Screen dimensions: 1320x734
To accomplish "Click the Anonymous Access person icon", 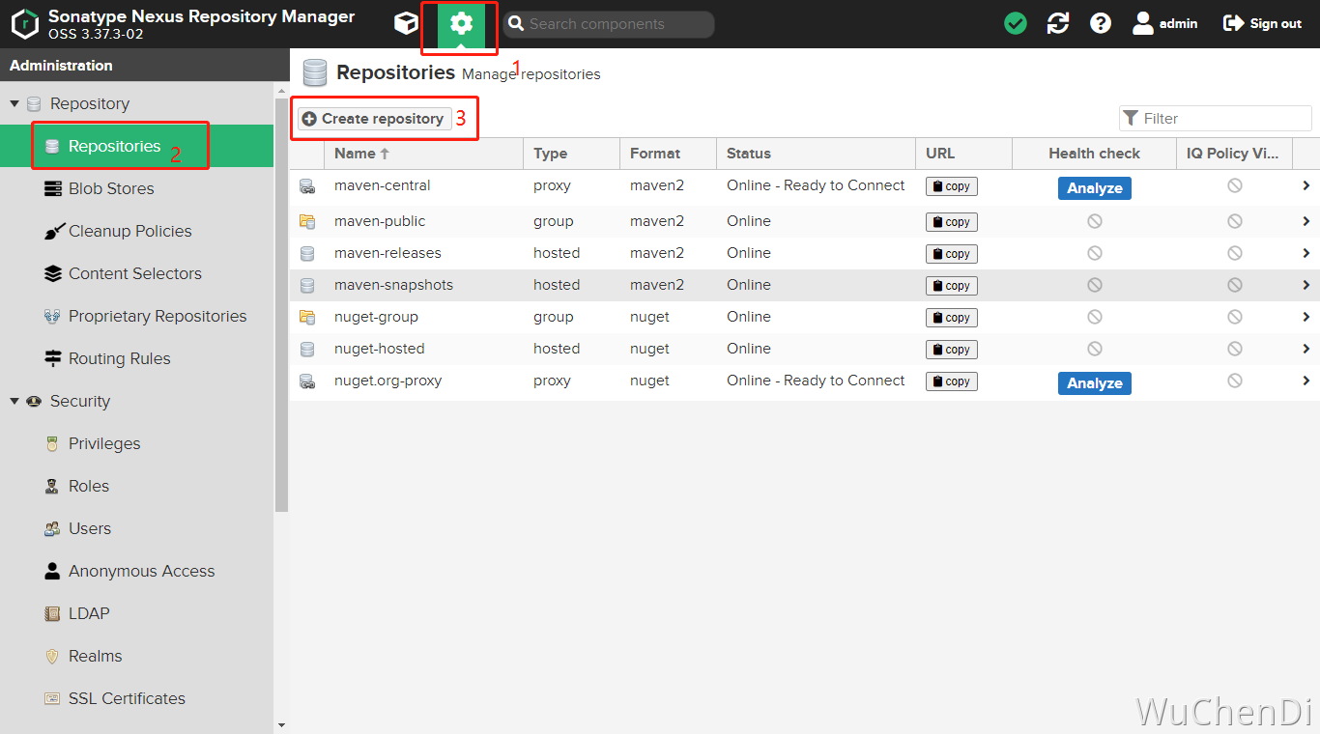I will 52,571.
